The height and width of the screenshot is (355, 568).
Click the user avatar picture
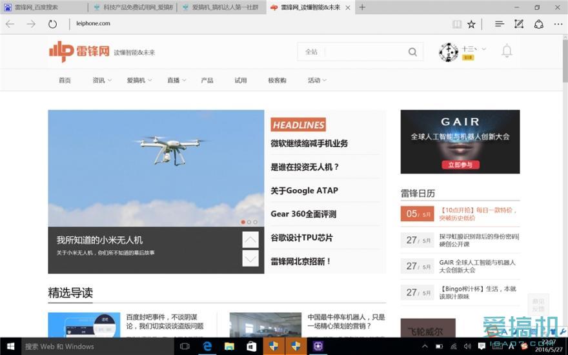click(x=449, y=52)
